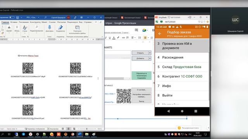Image resolution: width=248 pixels, height=139 pixels.
Task: Click Повторно использовать файлы button
Action: pyautogui.click(x=77, y=30)
